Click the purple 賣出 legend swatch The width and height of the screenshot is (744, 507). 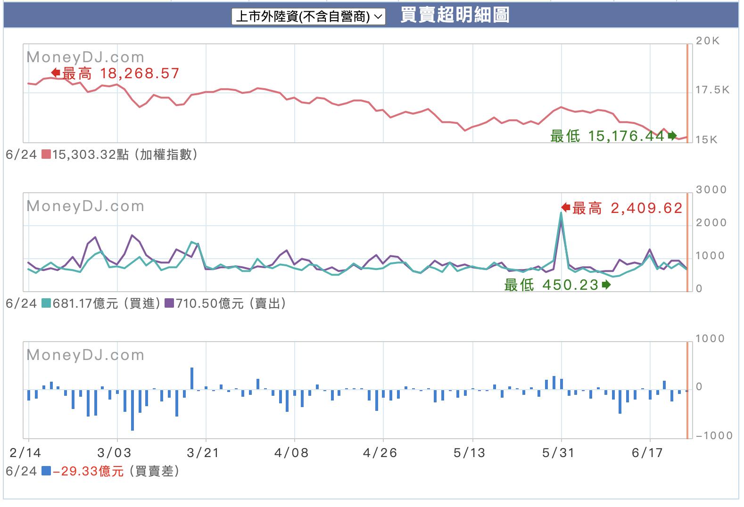[x=169, y=303]
